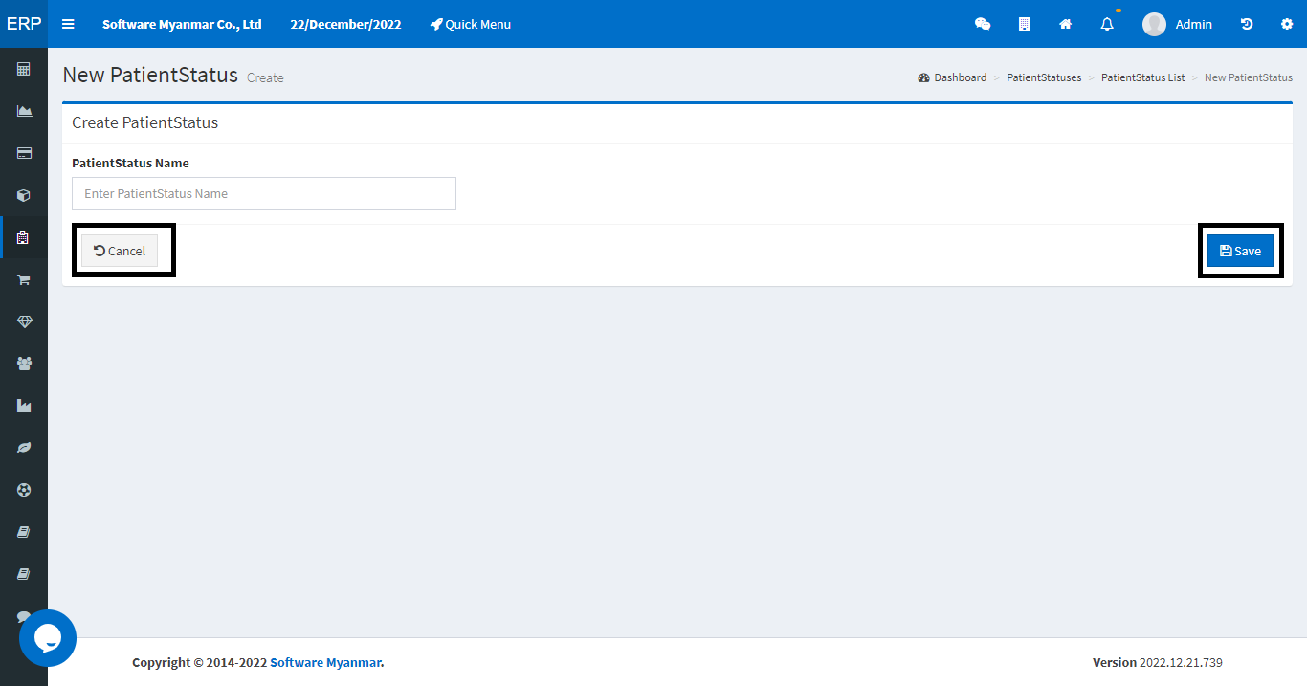Toggle the hamburger sidebar menu
The width and height of the screenshot is (1307, 686).
68,24
